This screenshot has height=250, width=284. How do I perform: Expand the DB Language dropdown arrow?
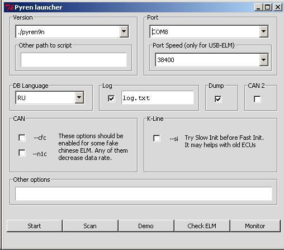(x=79, y=97)
